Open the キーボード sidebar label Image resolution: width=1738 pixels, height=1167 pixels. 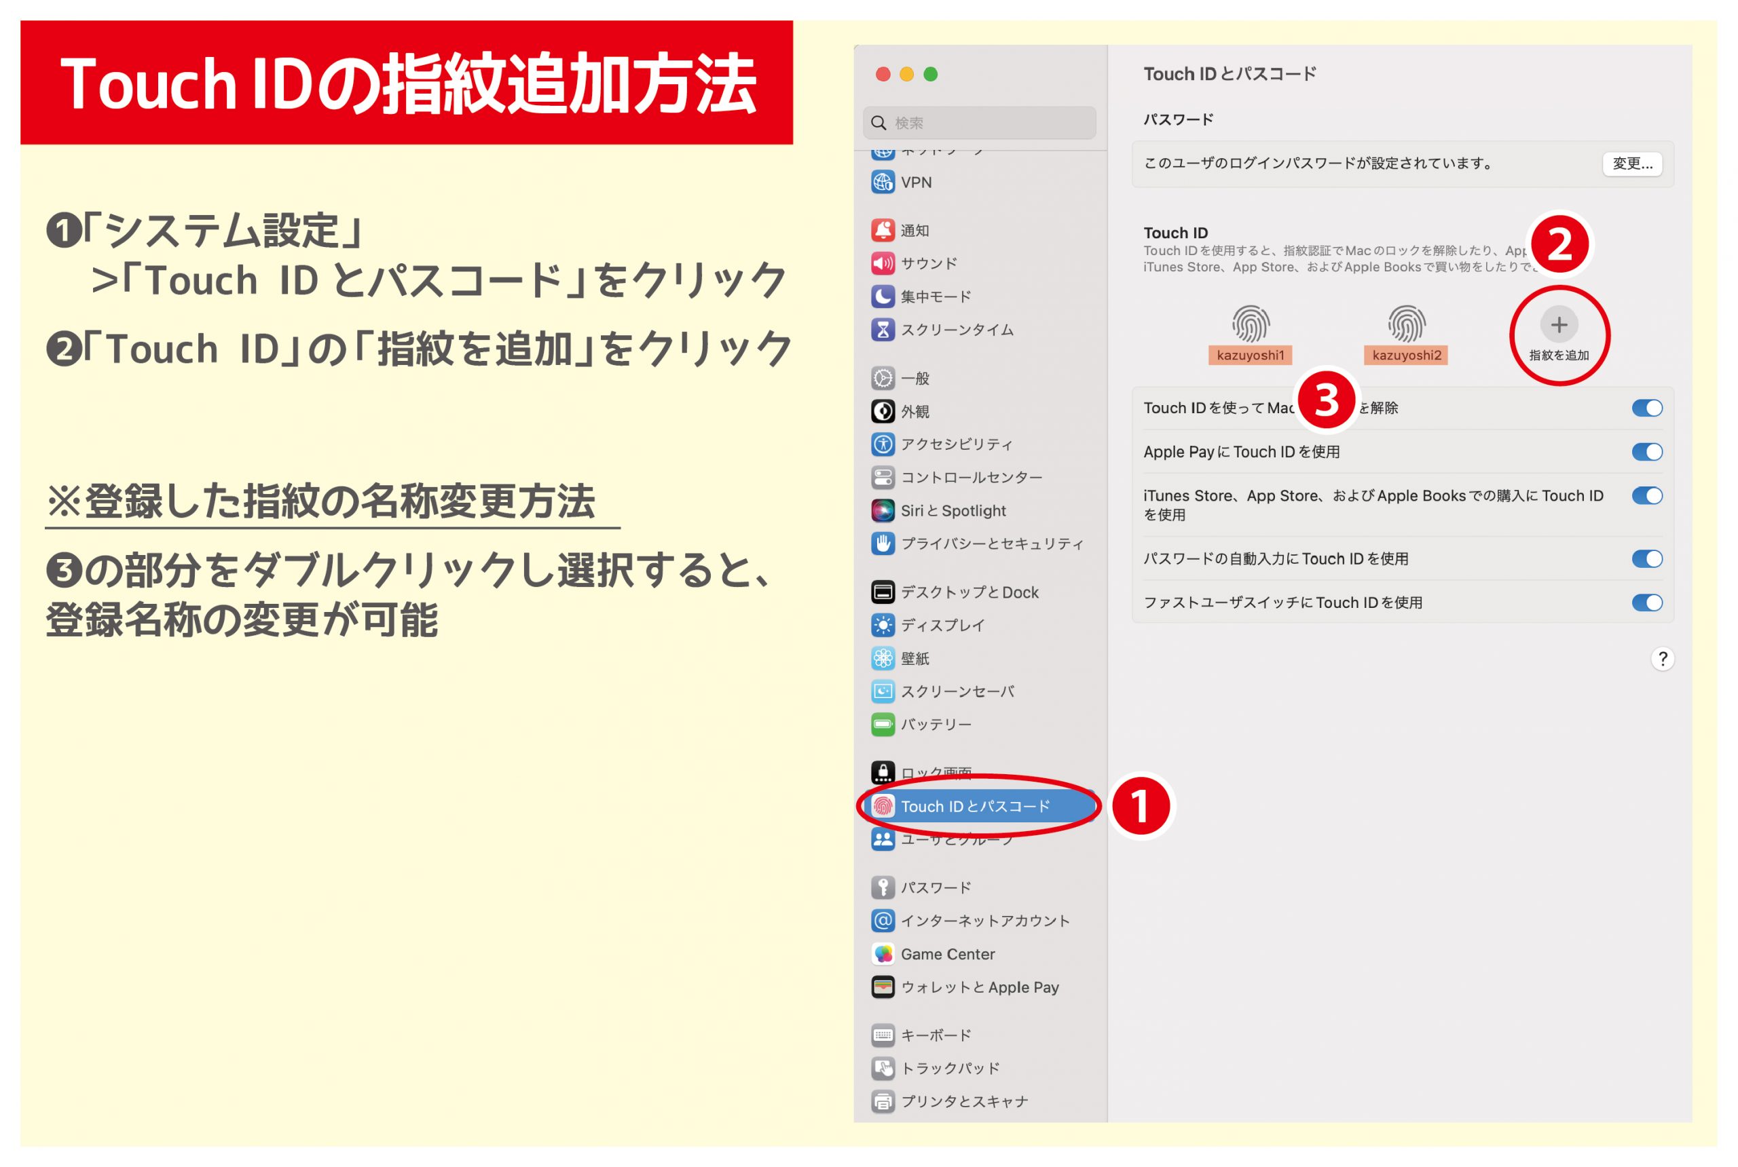(x=936, y=1035)
